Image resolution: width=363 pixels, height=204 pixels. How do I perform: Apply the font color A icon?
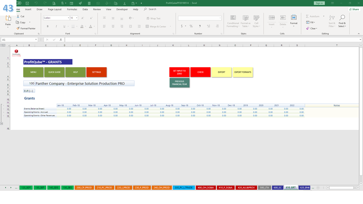click(x=90, y=26)
